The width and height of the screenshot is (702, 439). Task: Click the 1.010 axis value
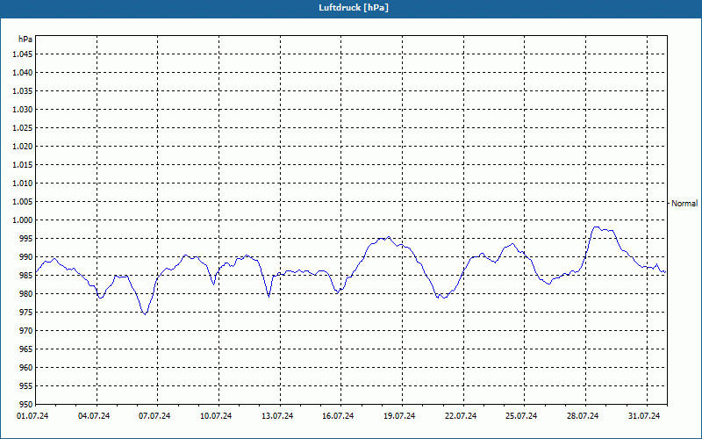[x=23, y=184]
